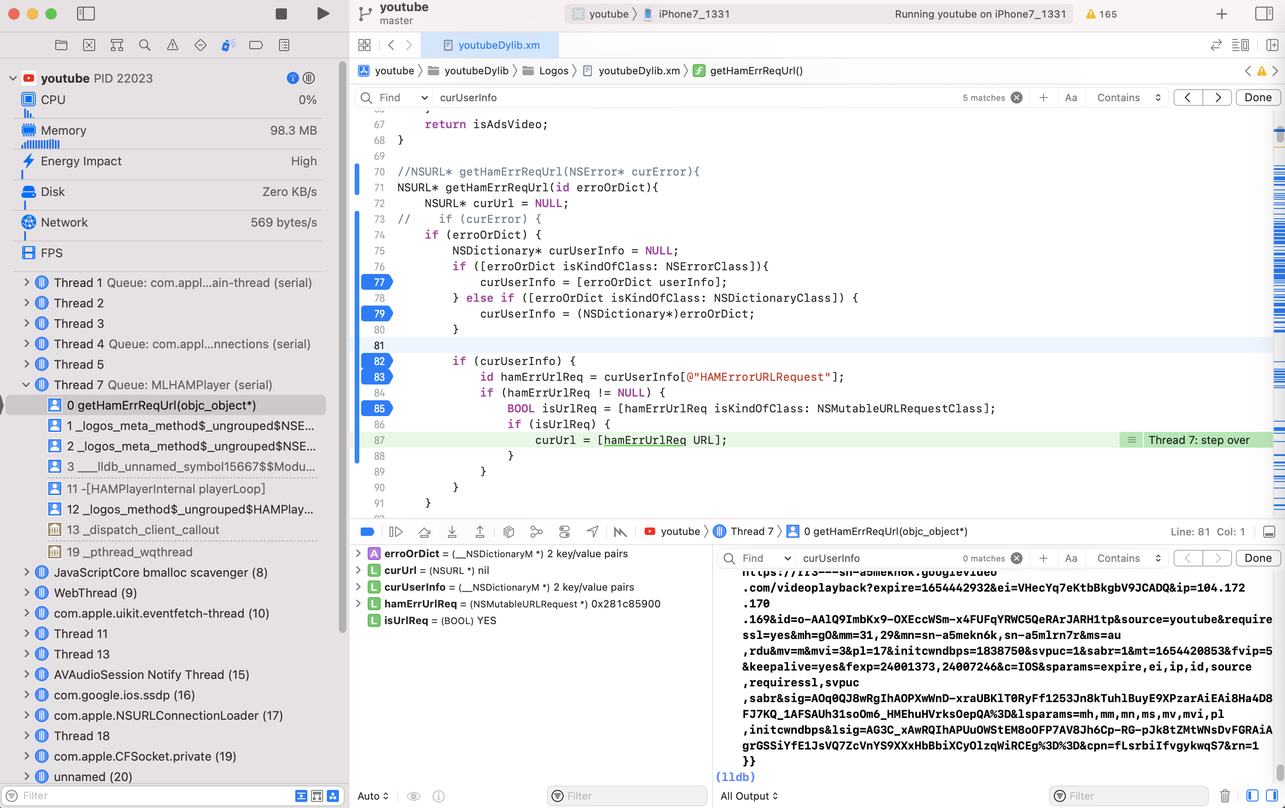Expand Thread 7 Queue: MLHAMPlayer serial
The width and height of the screenshot is (1285, 808).
[x=25, y=384]
